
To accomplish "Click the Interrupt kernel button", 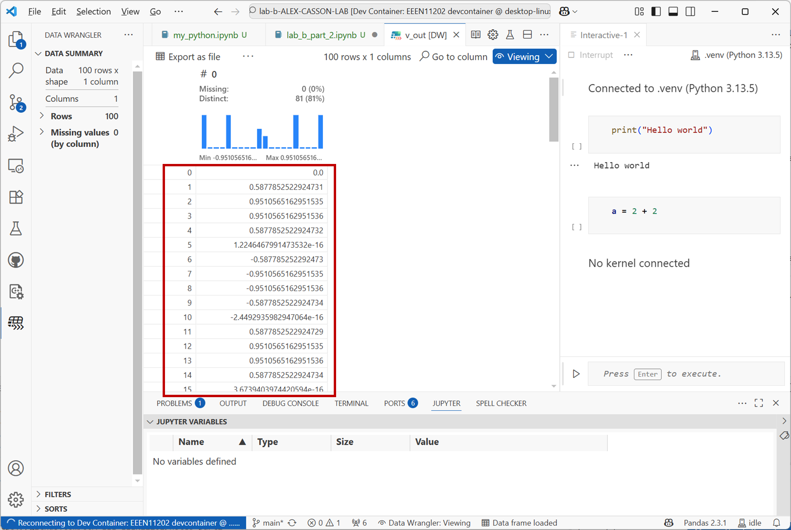I will point(591,55).
